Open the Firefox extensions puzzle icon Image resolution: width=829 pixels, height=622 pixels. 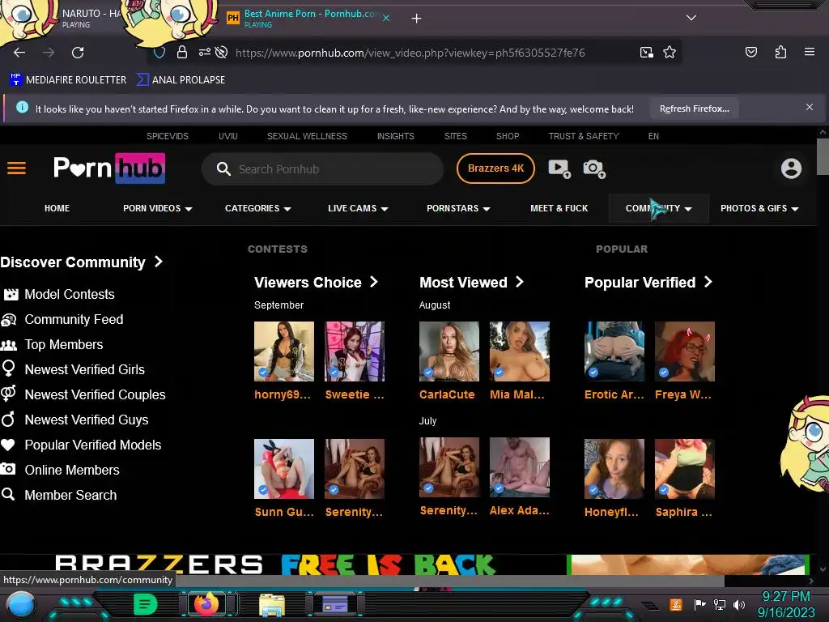(780, 52)
